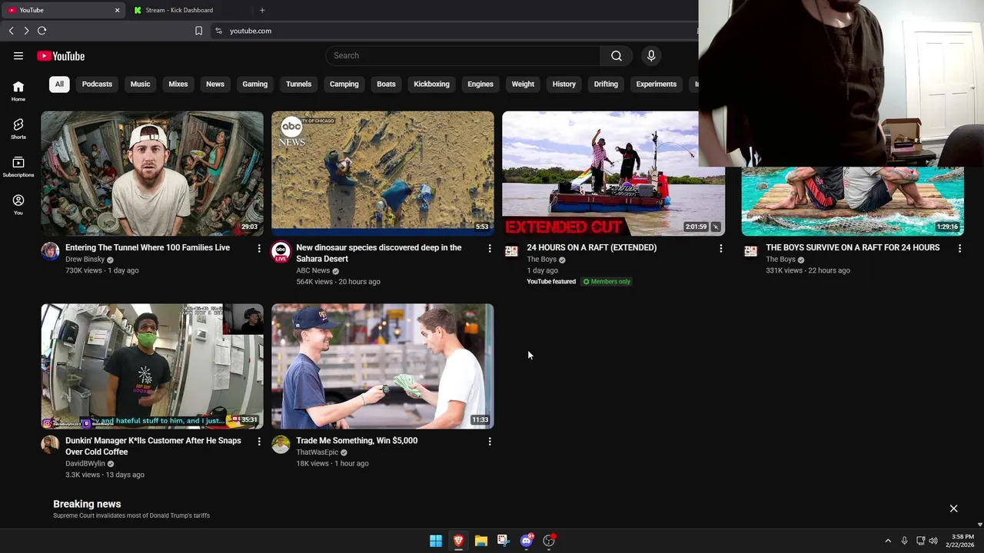Open DavidBWylin channel name link

point(85,464)
